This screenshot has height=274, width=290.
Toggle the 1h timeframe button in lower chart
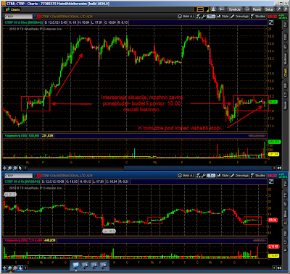211,176
